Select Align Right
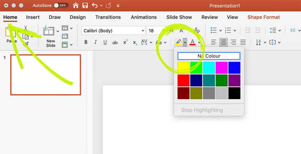Screen dimensions: 301x154 point(233,42)
